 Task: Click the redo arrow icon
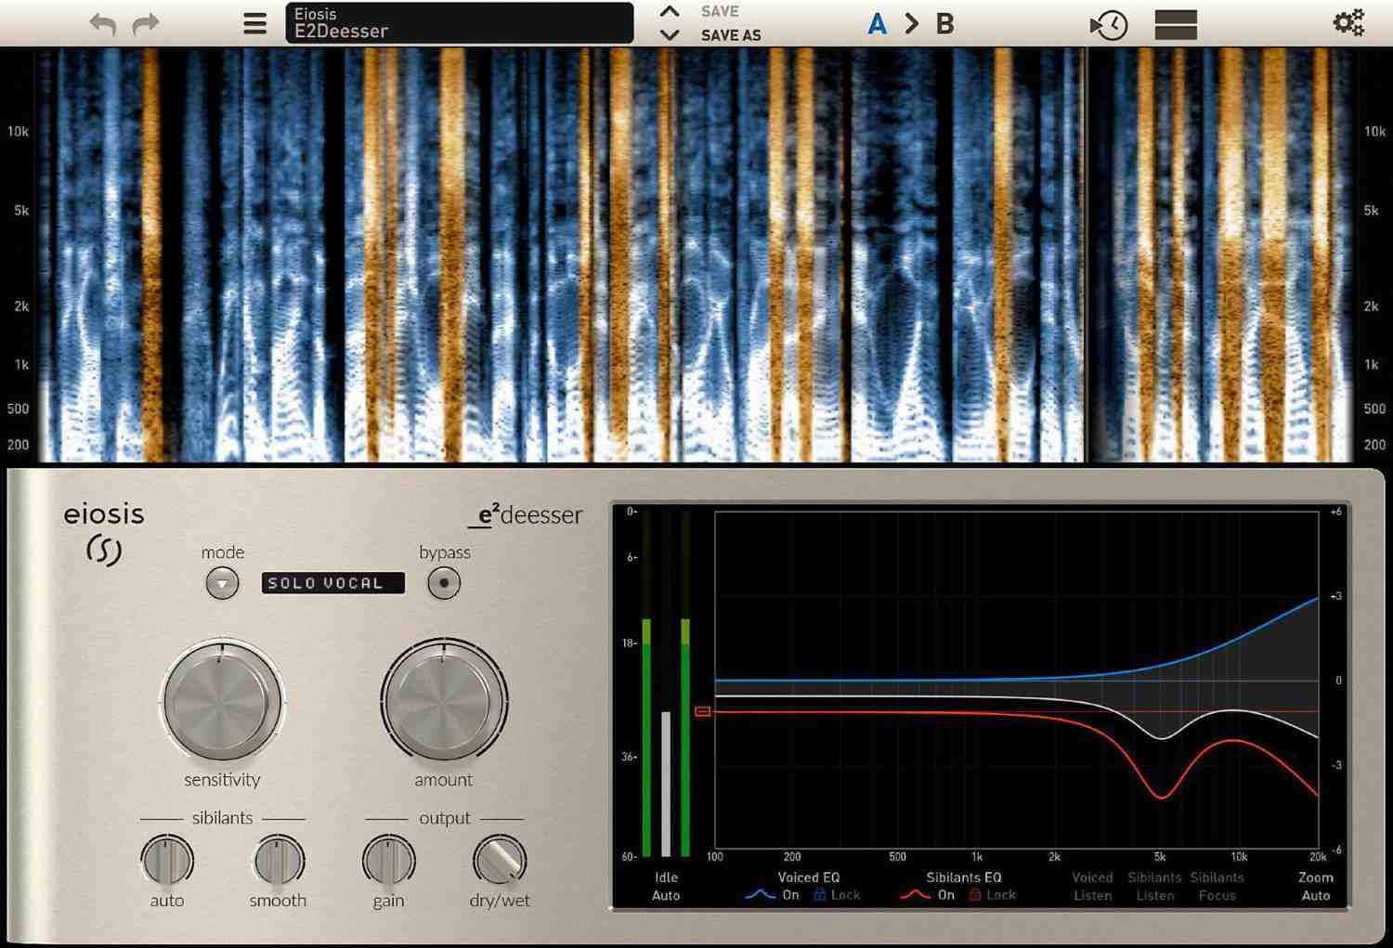tap(146, 23)
